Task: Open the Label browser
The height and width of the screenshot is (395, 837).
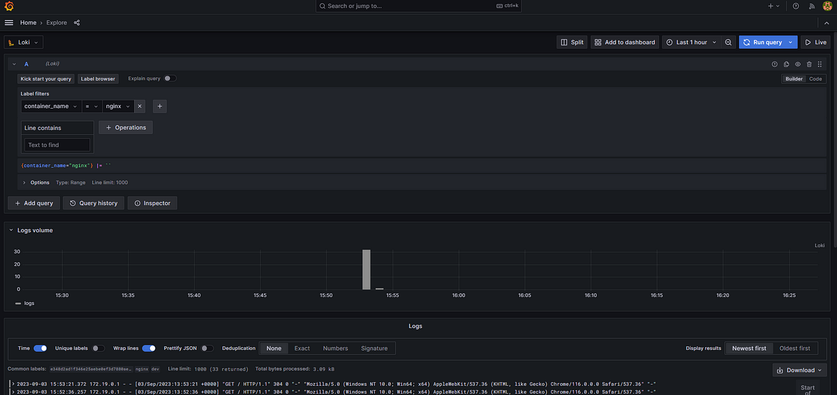Action: tap(97, 78)
